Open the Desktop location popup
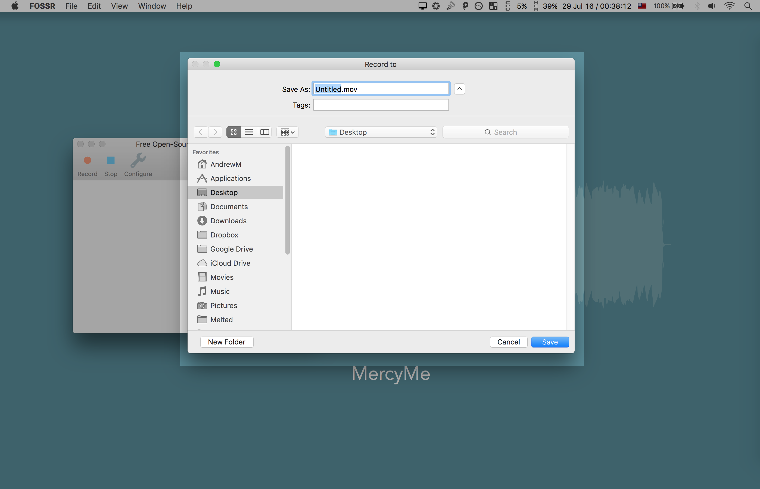 click(x=381, y=132)
